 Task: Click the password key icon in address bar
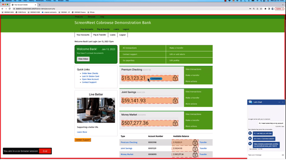250,9
